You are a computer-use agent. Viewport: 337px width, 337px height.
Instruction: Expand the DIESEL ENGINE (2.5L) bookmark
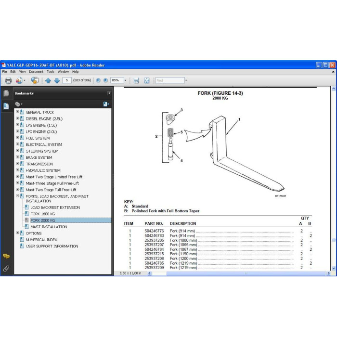click(x=17, y=118)
